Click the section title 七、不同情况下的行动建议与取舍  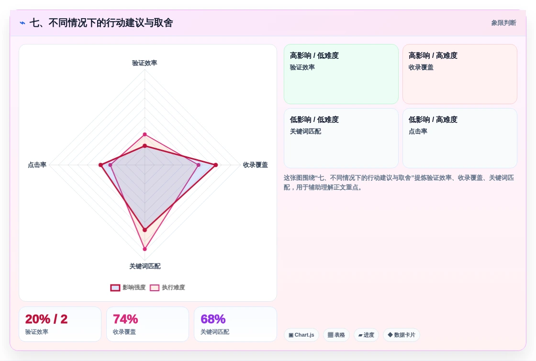[x=101, y=23]
